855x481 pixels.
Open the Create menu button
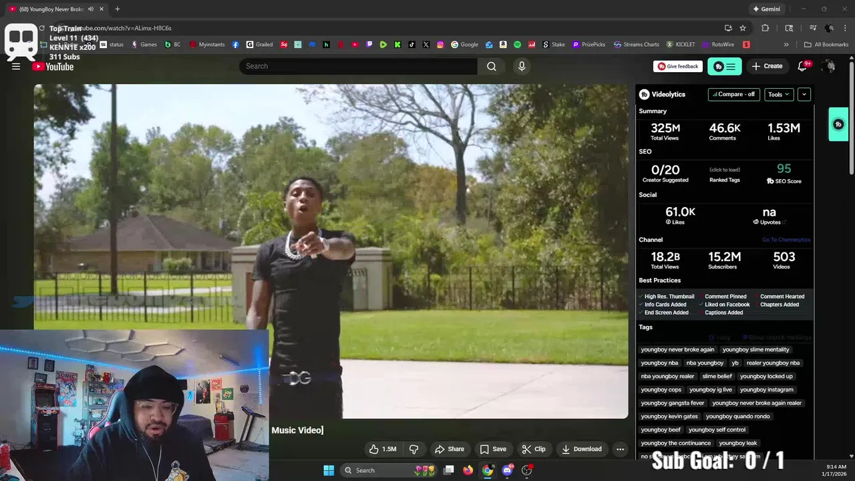pyautogui.click(x=767, y=66)
